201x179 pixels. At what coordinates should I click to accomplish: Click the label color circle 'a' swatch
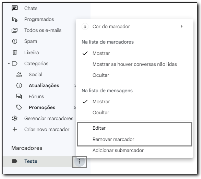point(85,27)
